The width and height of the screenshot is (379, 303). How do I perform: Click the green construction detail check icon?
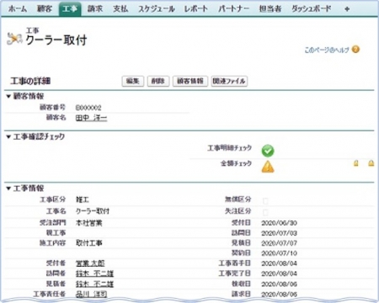tap(268, 151)
